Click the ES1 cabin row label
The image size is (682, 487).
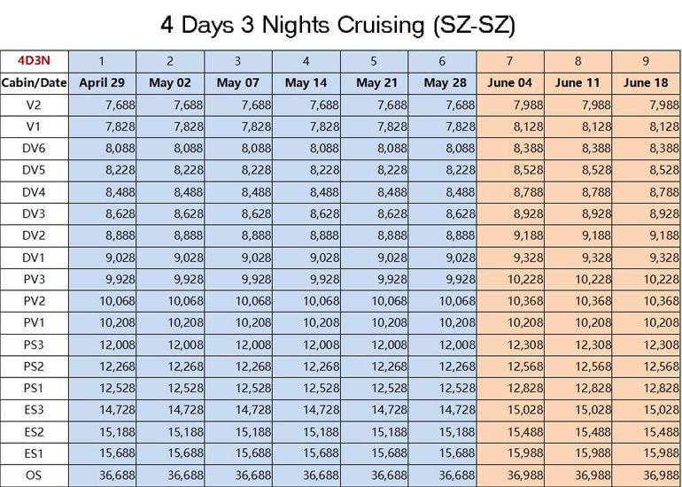point(34,454)
